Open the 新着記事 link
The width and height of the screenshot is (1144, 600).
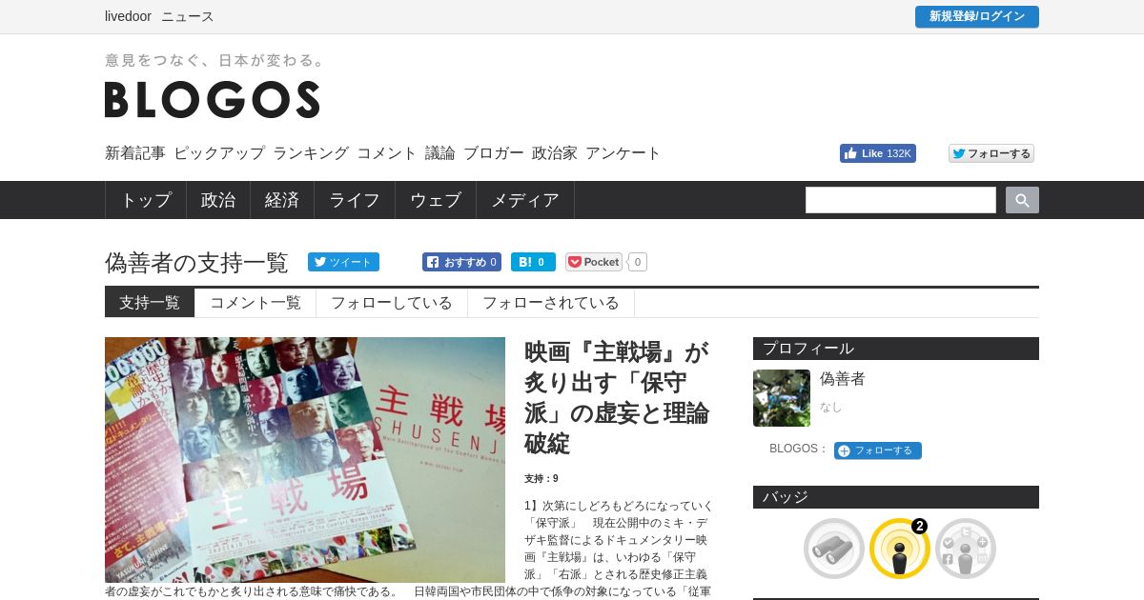point(135,153)
